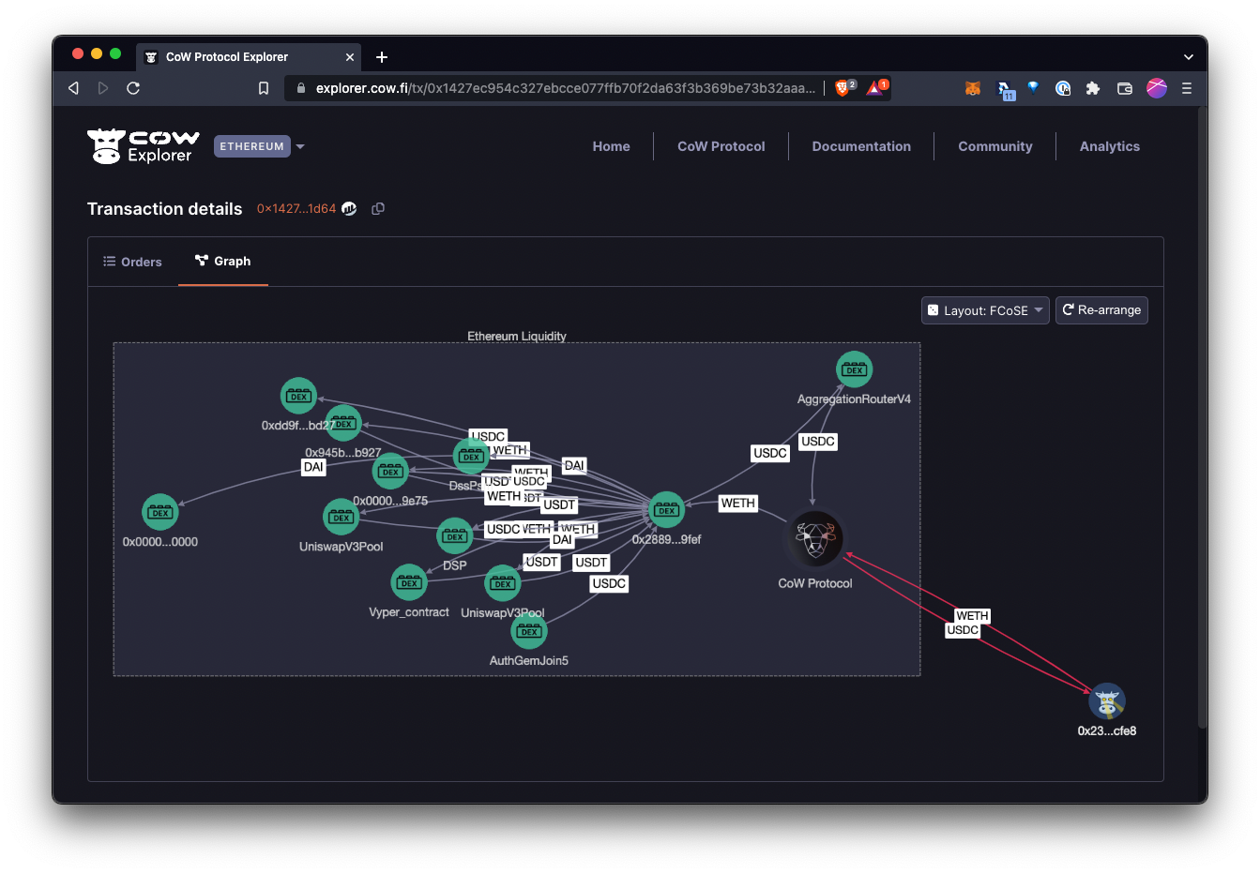The width and height of the screenshot is (1260, 873).
Task: Open Etherscan via the hash chart icon
Action: tap(348, 208)
